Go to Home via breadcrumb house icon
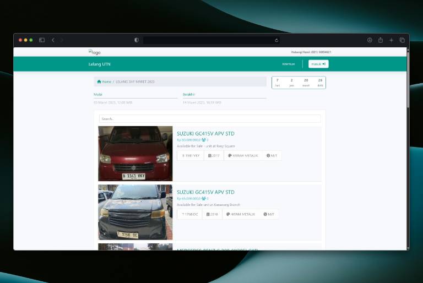Viewport: 423px width, 283px height. point(99,81)
